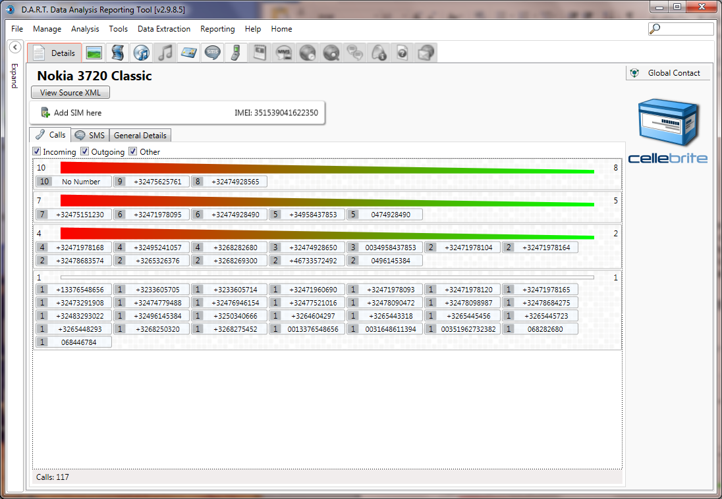
Task: Click the red-green bar for the 10 to 8 group
Action: coord(327,168)
